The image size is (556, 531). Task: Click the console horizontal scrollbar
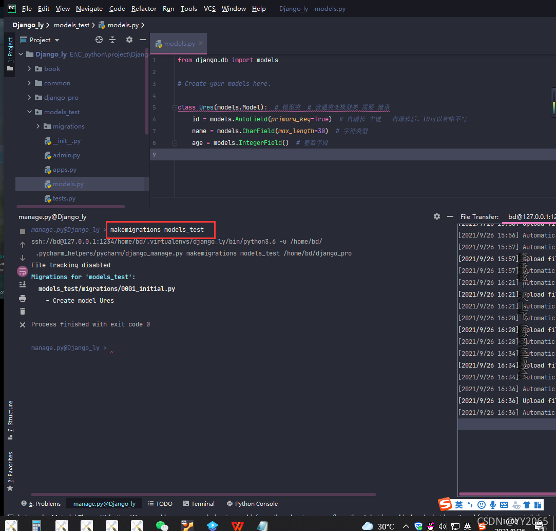tap(203, 494)
